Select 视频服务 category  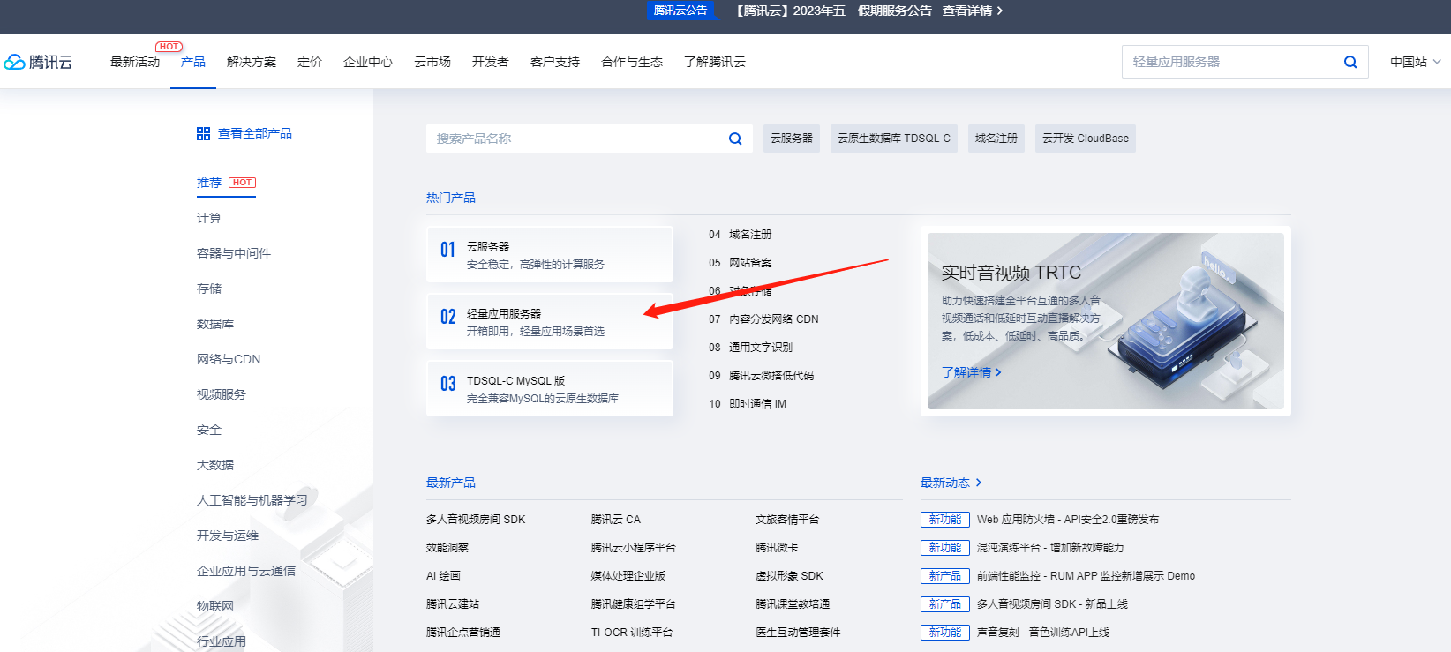click(222, 394)
